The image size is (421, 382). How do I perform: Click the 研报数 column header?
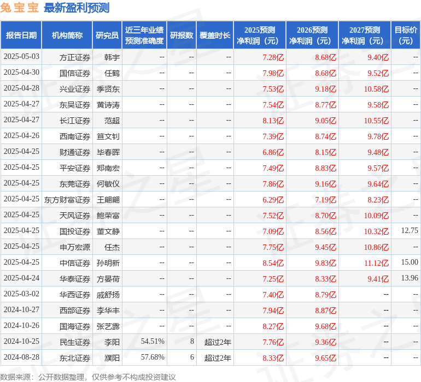(182, 35)
